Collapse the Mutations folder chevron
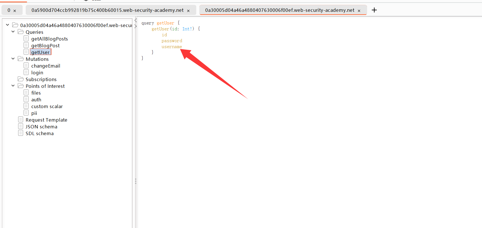Image resolution: width=482 pixels, height=228 pixels. [x=13, y=59]
